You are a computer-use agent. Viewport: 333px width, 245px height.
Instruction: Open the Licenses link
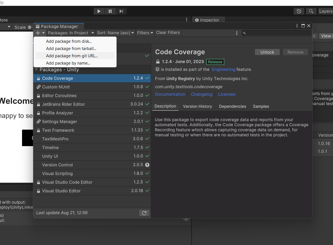[x=226, y=94]
